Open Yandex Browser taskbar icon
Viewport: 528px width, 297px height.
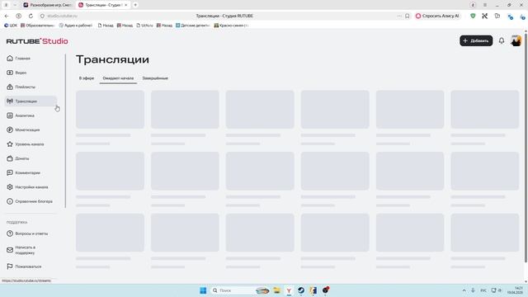(289, 290)
